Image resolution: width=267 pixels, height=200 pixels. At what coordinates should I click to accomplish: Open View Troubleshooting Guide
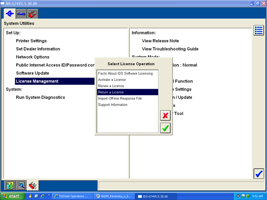coord(170,49)
